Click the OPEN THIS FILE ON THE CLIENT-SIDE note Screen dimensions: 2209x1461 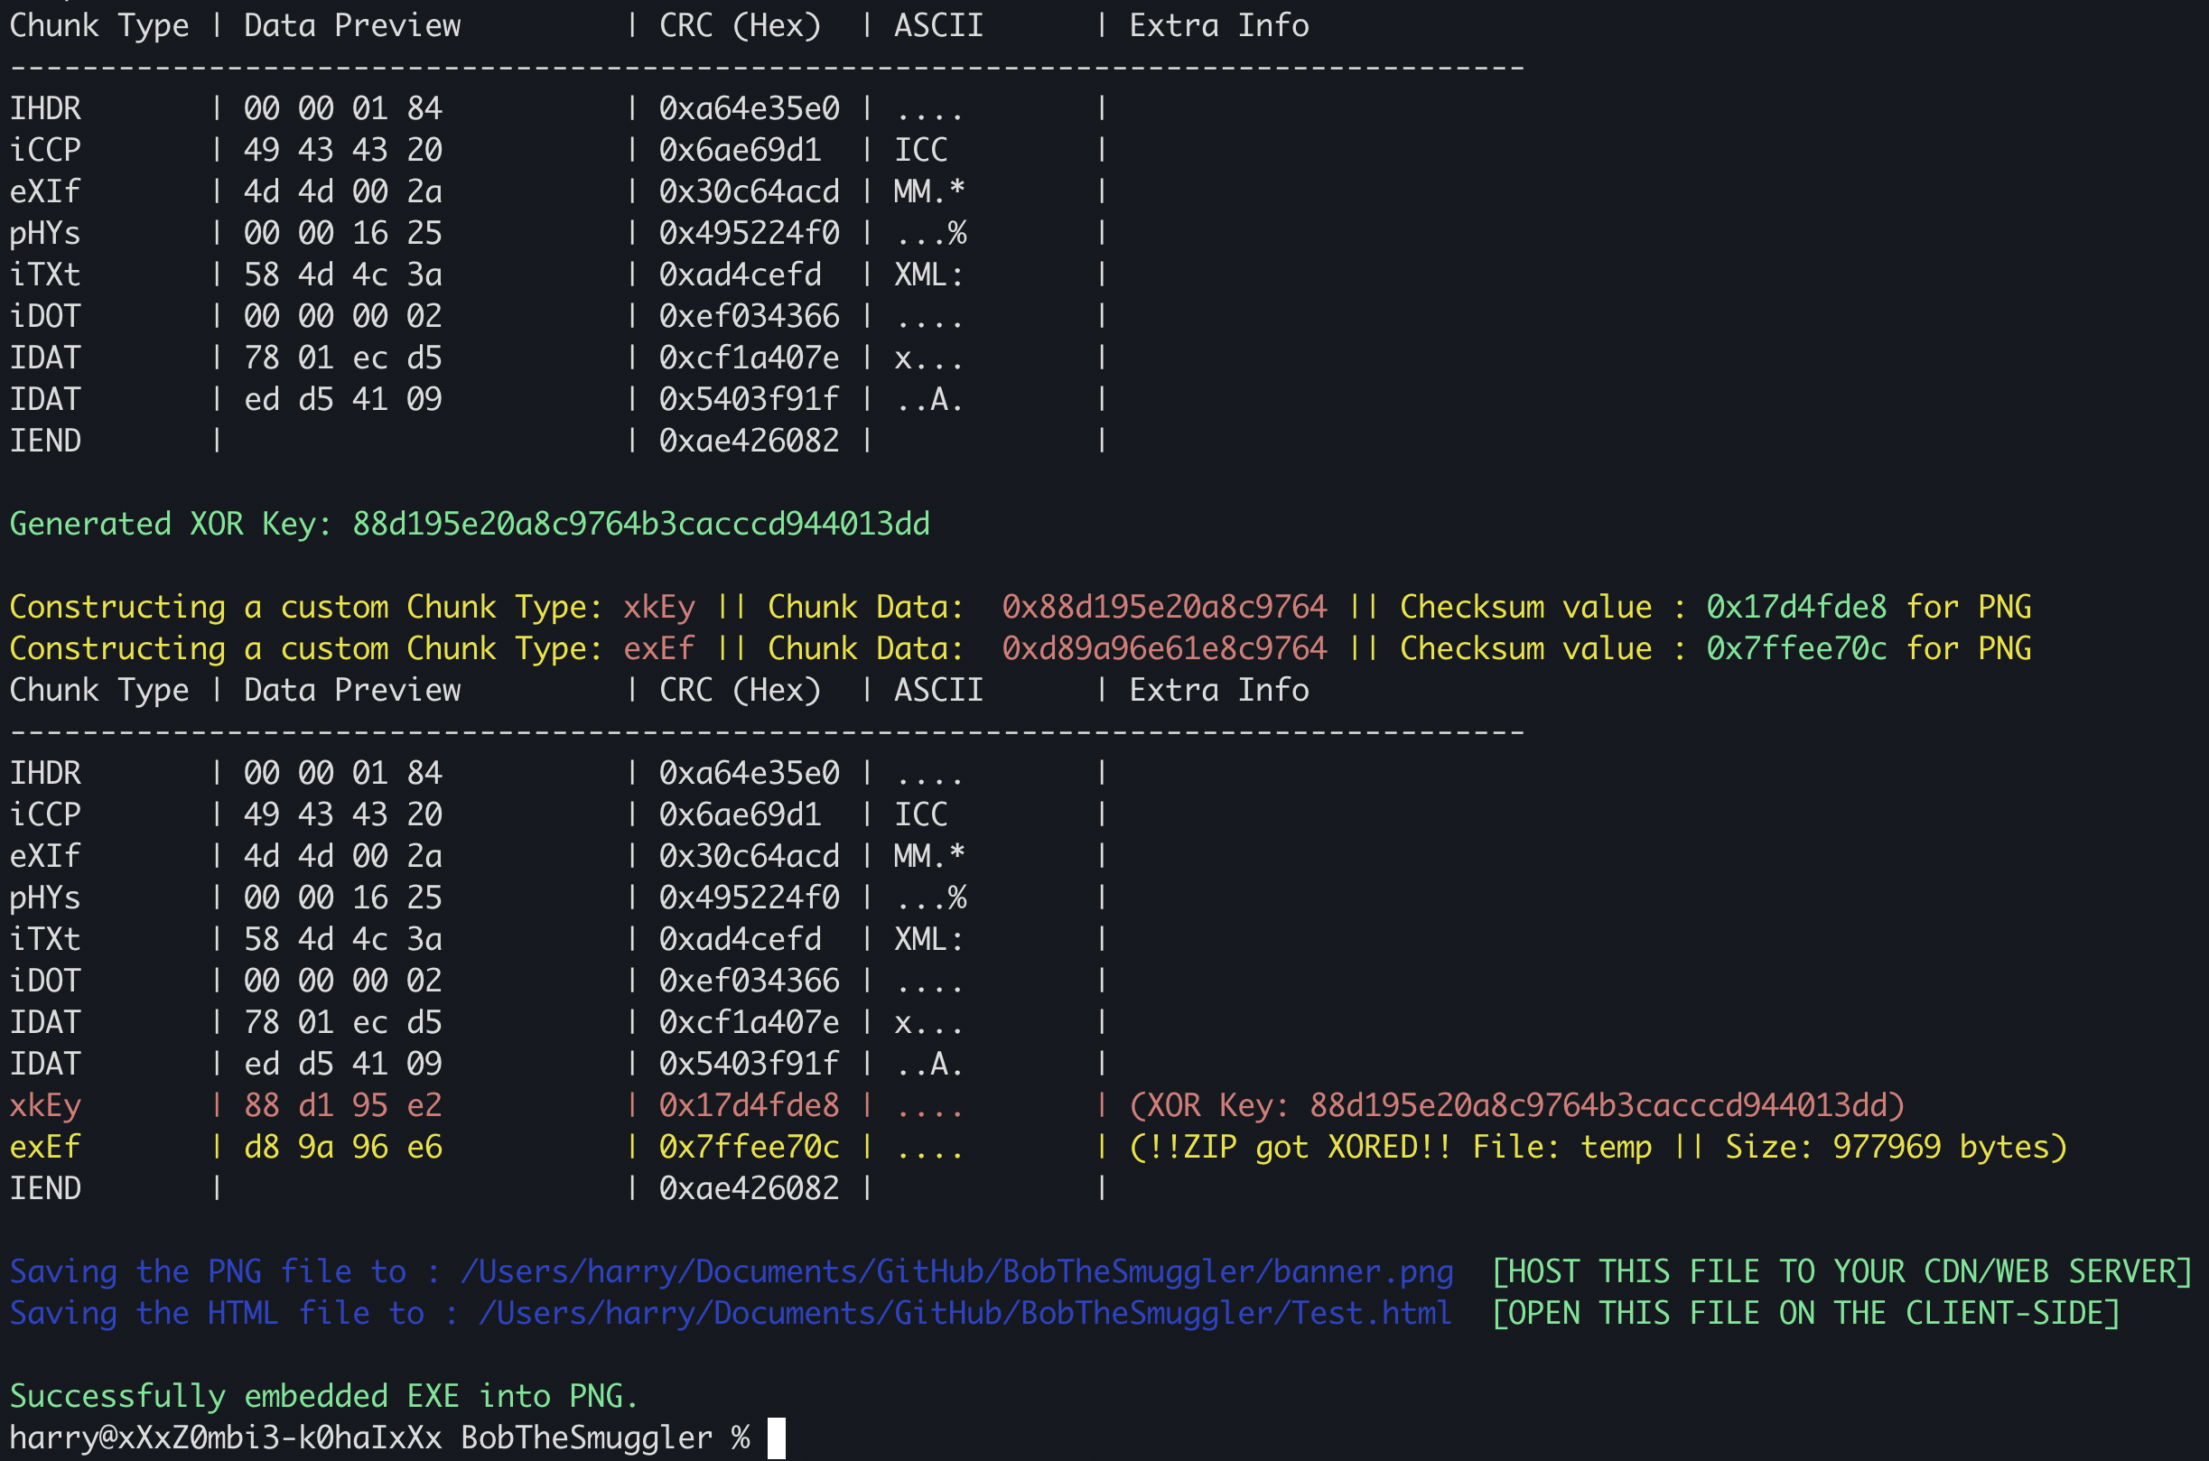pos(1804,1313)
